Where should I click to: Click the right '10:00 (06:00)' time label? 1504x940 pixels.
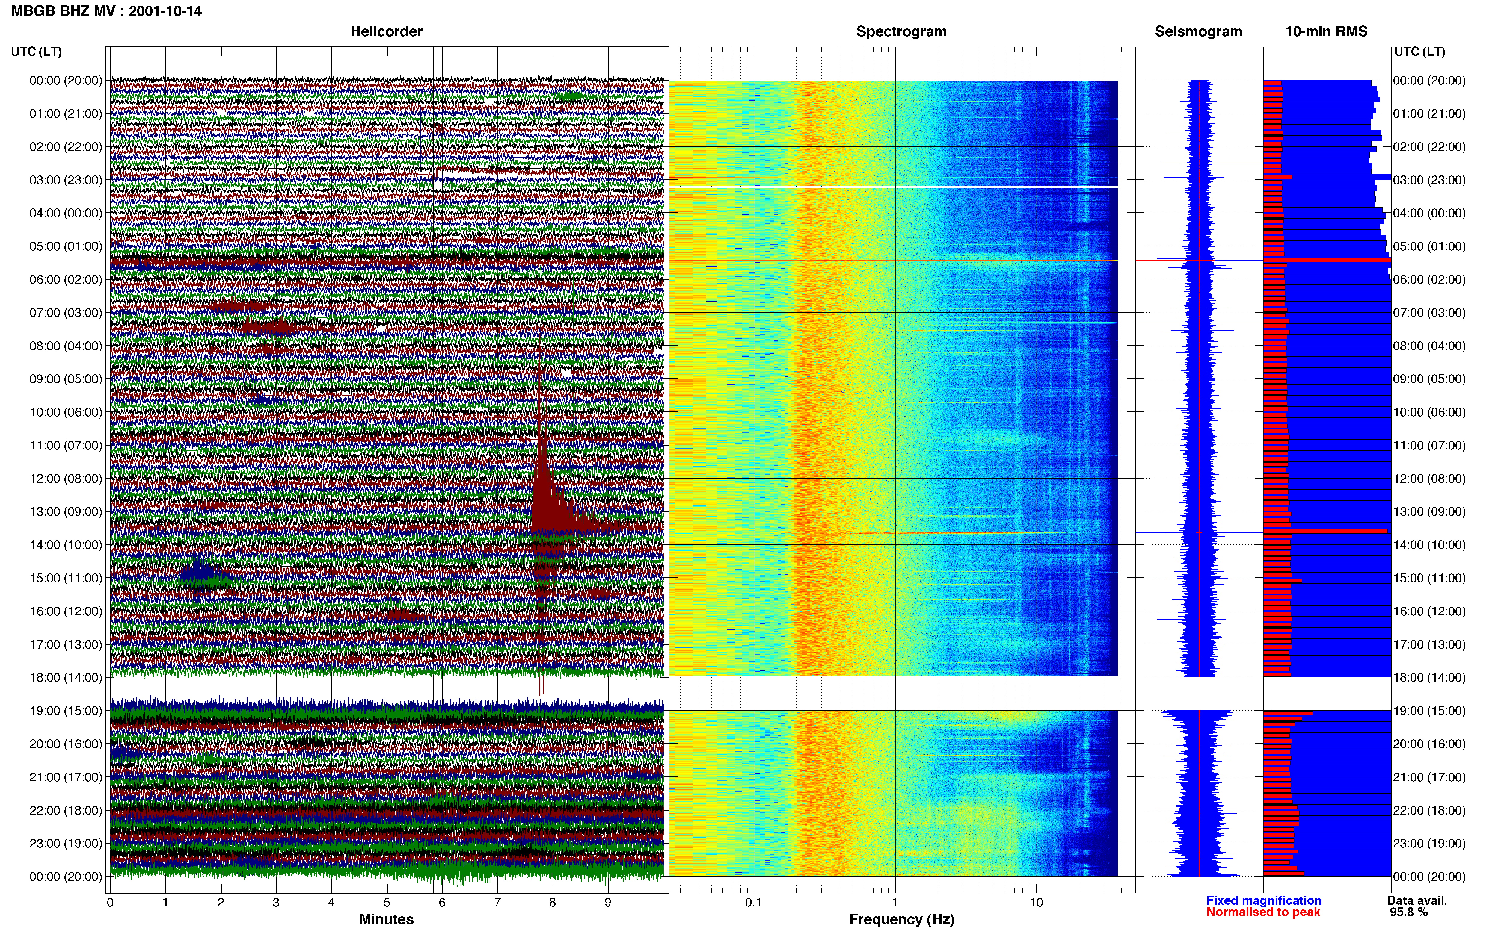[1429, 412]
